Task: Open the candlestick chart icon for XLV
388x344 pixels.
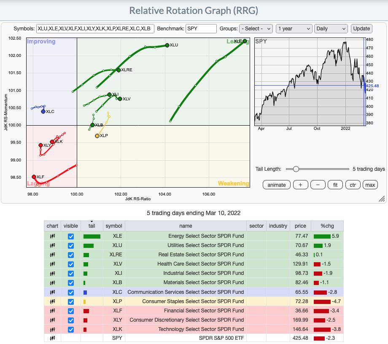Action: pyautogui.click(x=52, y=264)
